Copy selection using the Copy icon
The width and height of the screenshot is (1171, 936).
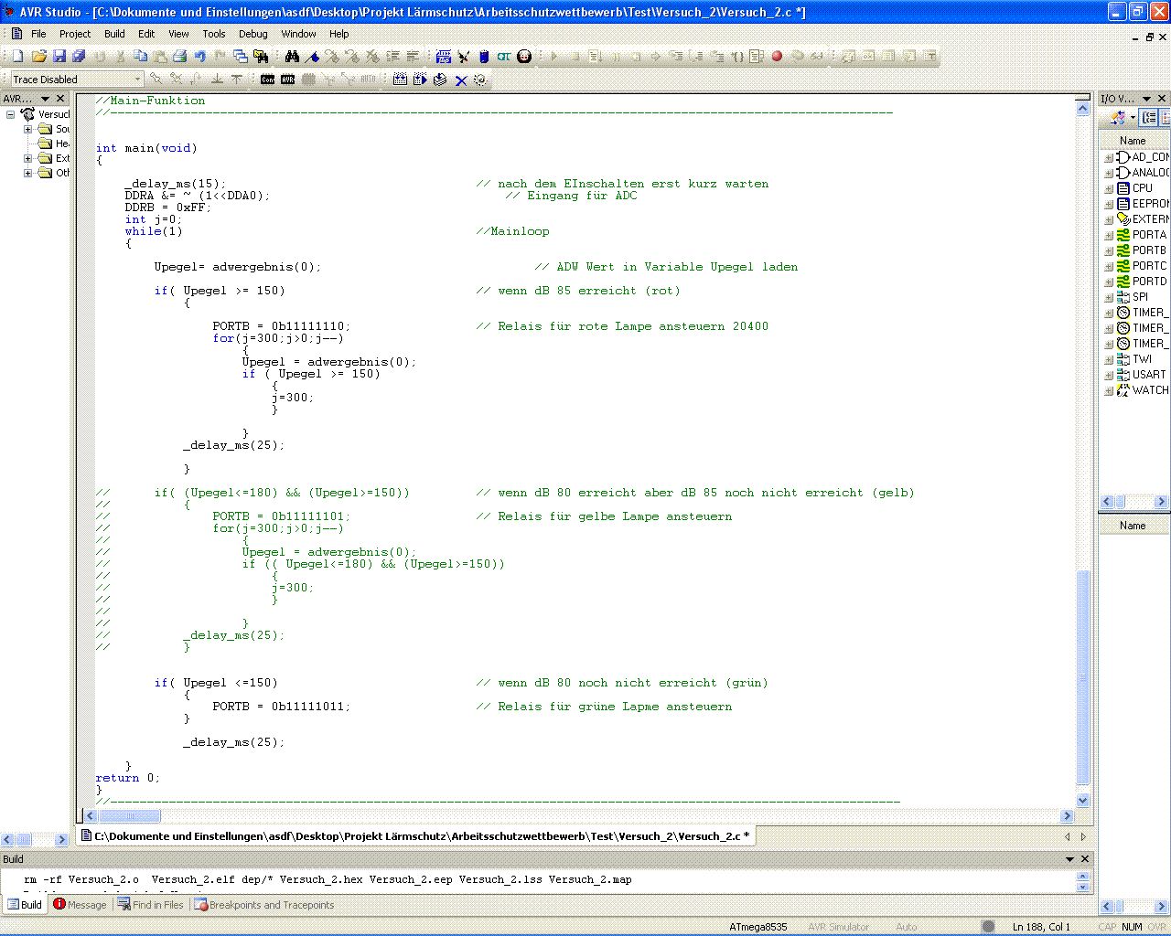[140, 57]
